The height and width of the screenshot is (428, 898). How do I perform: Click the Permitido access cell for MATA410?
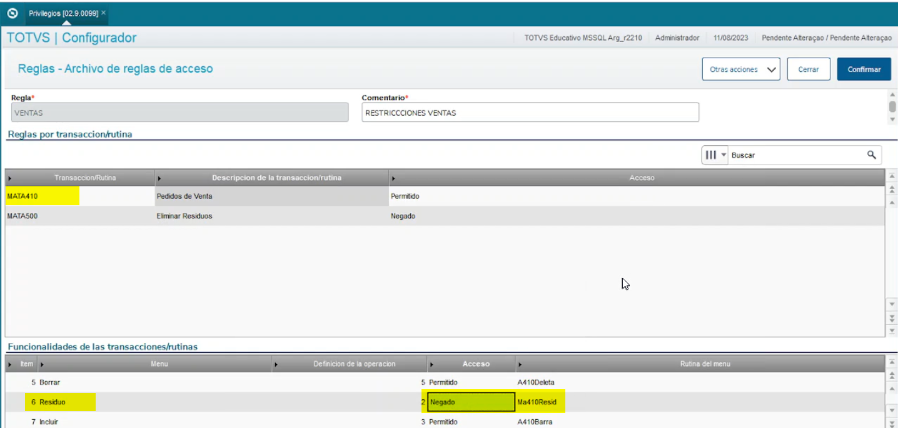click(637, 196)
